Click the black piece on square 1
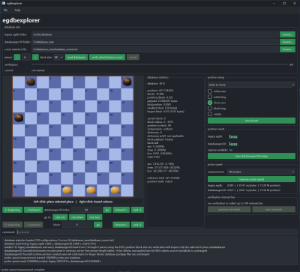 pos(31,82)
